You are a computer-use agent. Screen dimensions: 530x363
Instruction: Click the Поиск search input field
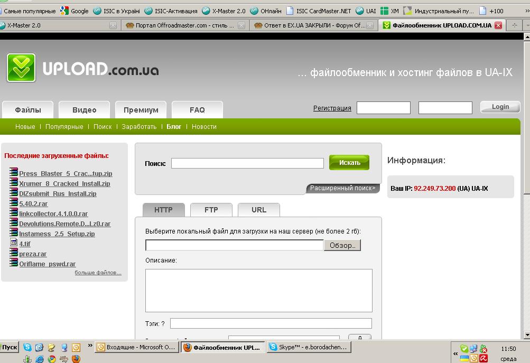pyautogui.click(x=247, y=163)
